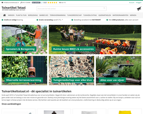Screen dimensions: 143x114
Task: Click 'Bestelling verzekerd met BUYSMART' text
Action: point(87,20)
